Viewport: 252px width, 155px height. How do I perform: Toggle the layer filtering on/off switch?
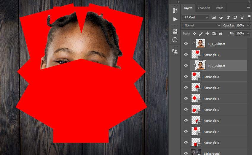pyautogui.click(x=249, y=17)
